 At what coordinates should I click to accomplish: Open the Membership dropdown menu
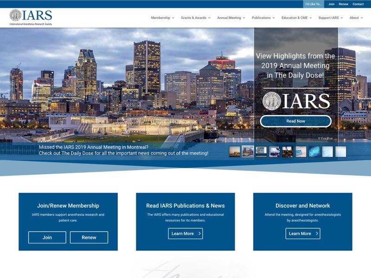[161, 18]
